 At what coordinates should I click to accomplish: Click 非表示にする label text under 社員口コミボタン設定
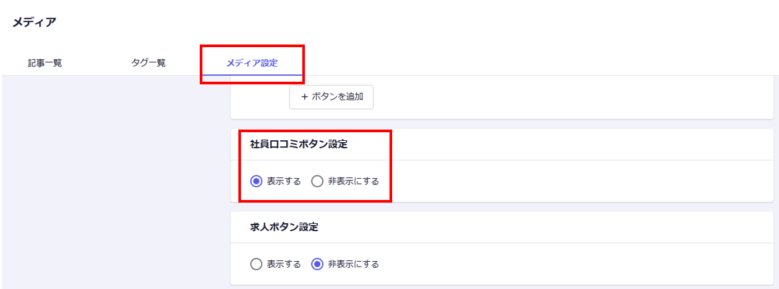pos(353,181)
